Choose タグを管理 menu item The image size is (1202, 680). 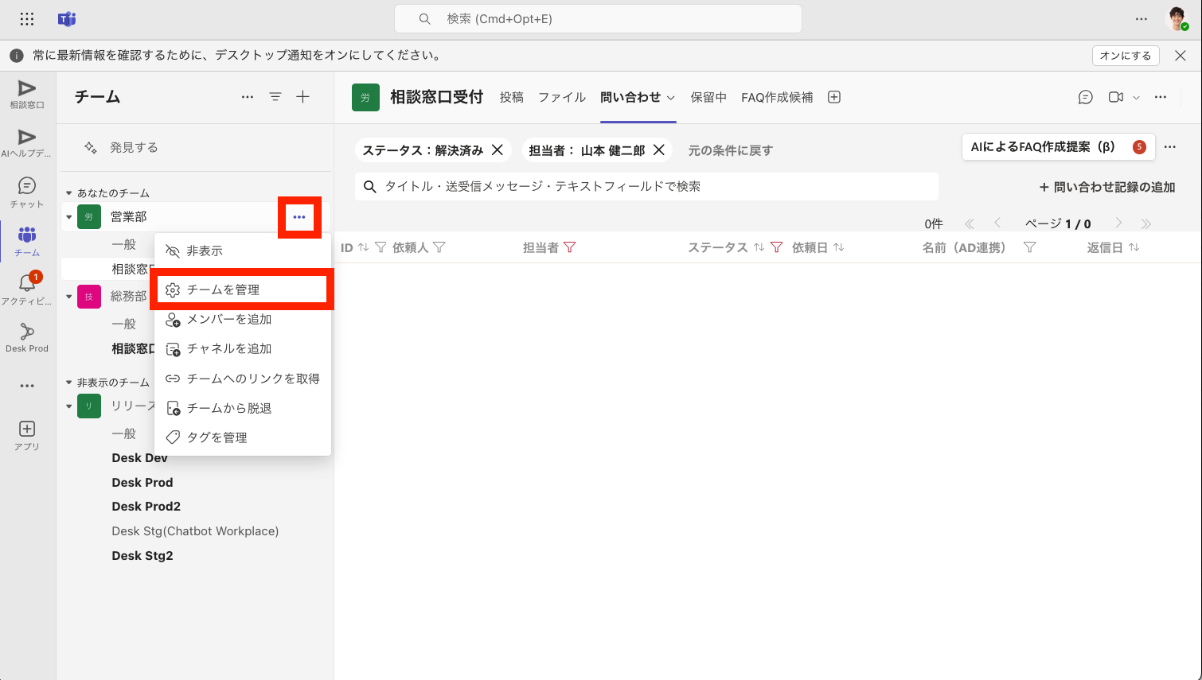pyautogui.click(x=243, y=437)
